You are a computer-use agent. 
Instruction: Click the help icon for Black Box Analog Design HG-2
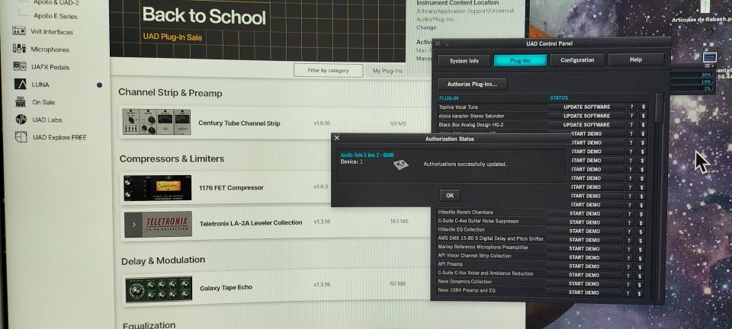pyautogui.click(x=631, y=125)
